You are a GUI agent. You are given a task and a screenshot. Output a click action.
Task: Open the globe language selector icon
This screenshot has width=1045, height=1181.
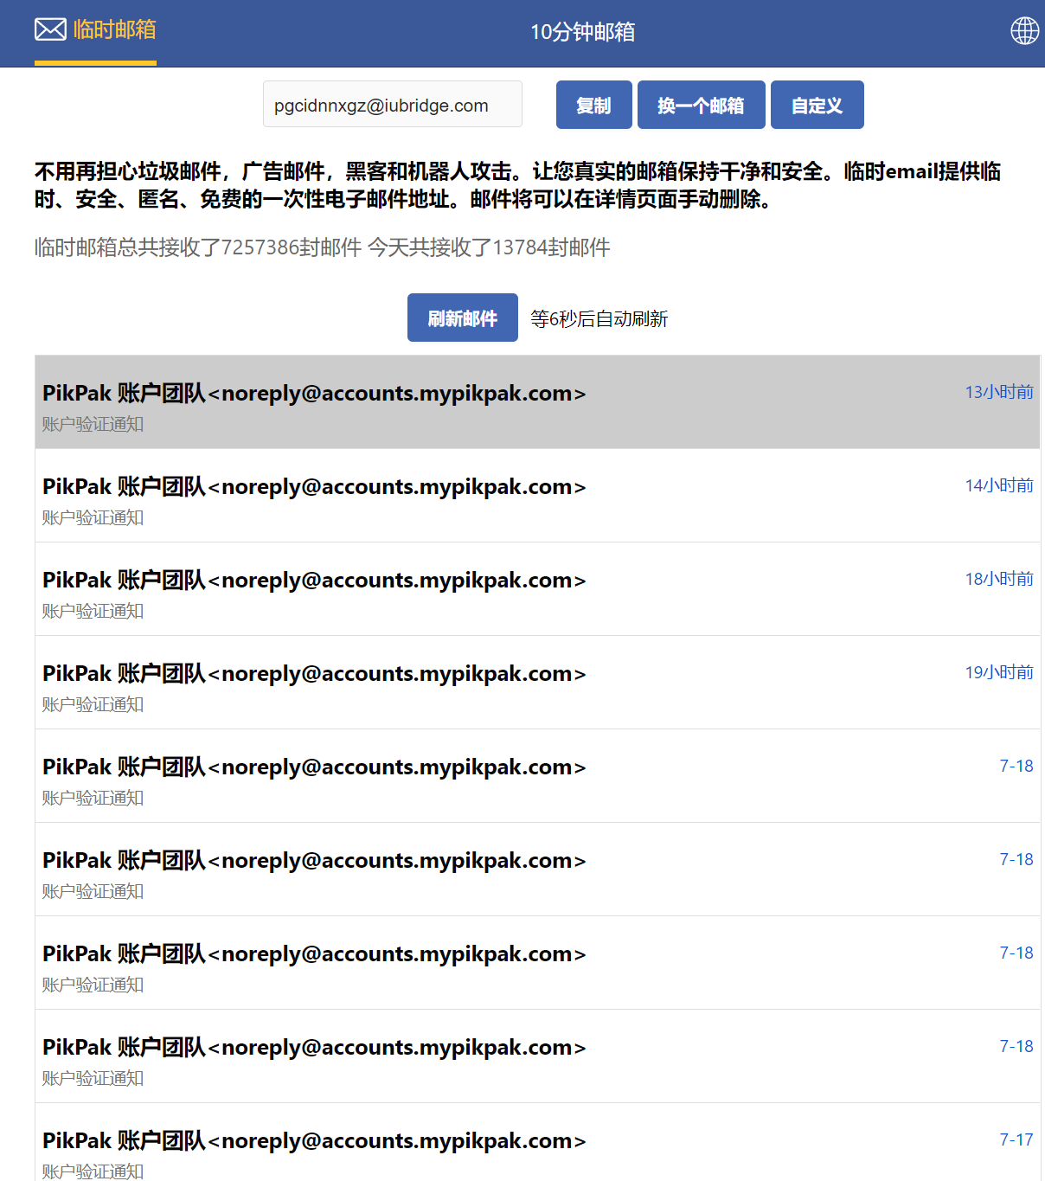tap(1024, 31)
